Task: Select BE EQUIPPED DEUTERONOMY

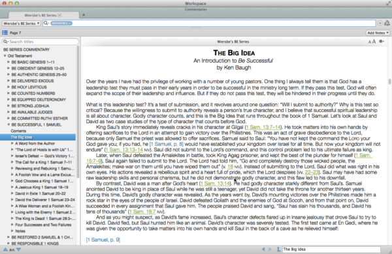Action: pyautogui.click(x=39, y=100)
